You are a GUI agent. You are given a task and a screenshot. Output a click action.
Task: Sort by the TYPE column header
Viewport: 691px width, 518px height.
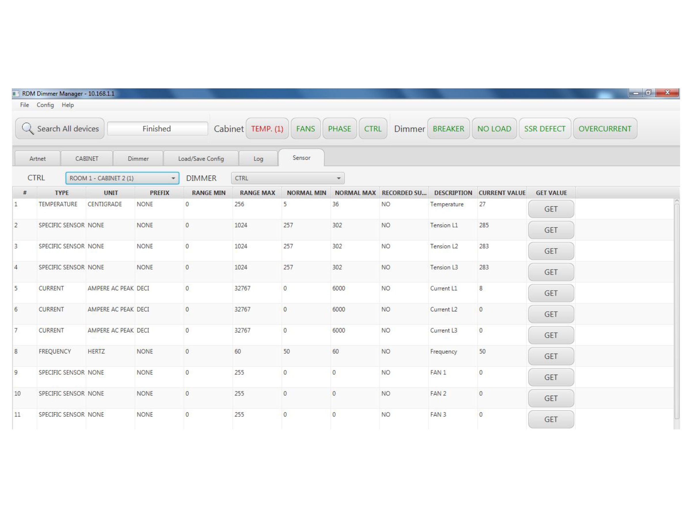click(62, 193)
